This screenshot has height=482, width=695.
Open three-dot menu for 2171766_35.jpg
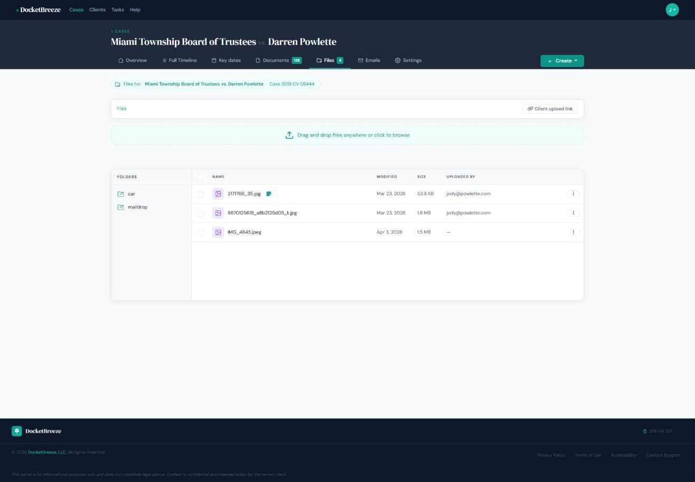pos(573,194)
